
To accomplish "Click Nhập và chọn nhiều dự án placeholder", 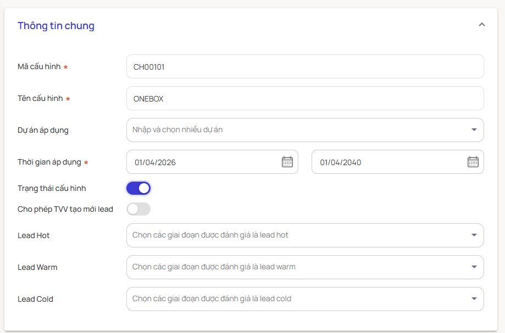I will (x=177, y=130).
